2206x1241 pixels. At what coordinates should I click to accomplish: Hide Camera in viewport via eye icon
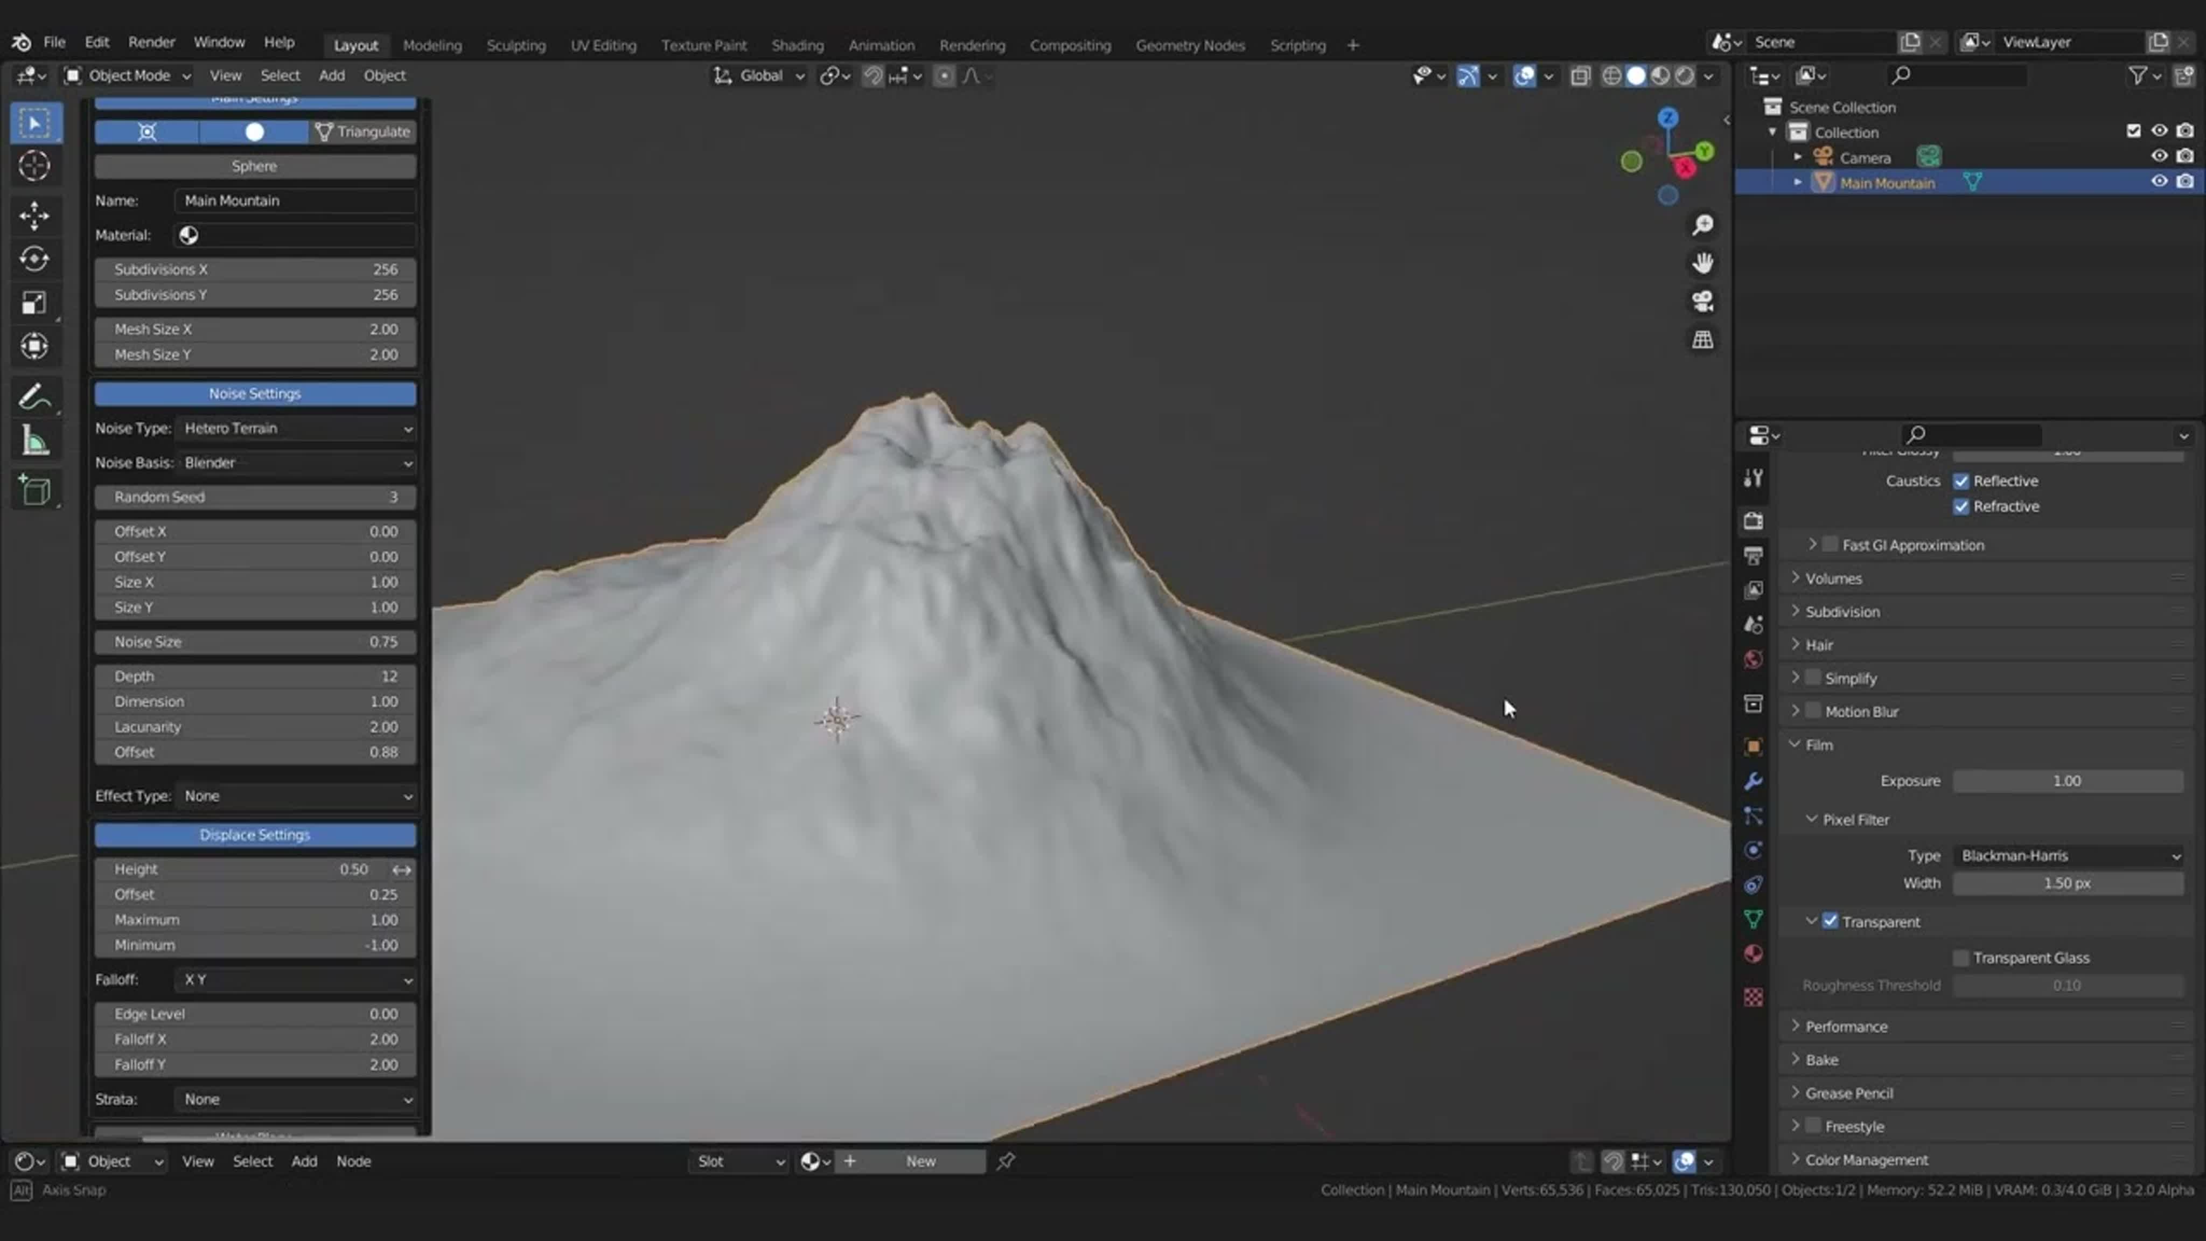tap(2159, 157)
